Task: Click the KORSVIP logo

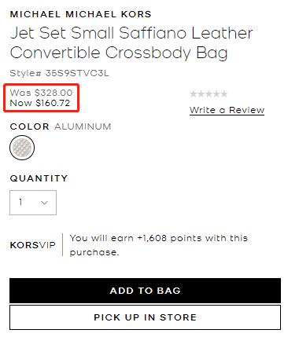Action: click(33, 245)
